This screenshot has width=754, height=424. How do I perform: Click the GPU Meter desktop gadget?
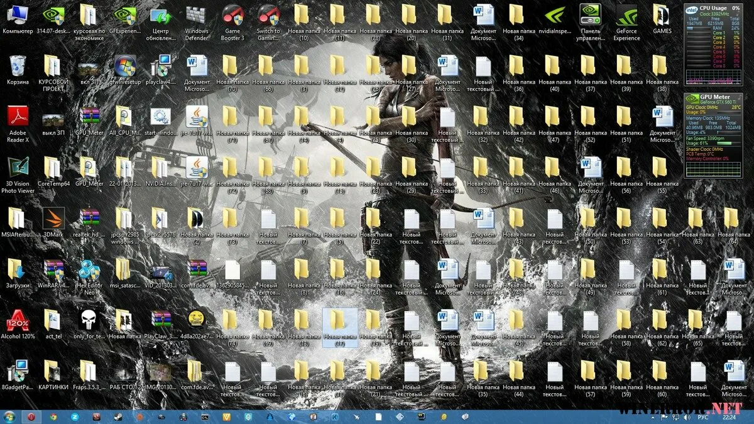713,135
